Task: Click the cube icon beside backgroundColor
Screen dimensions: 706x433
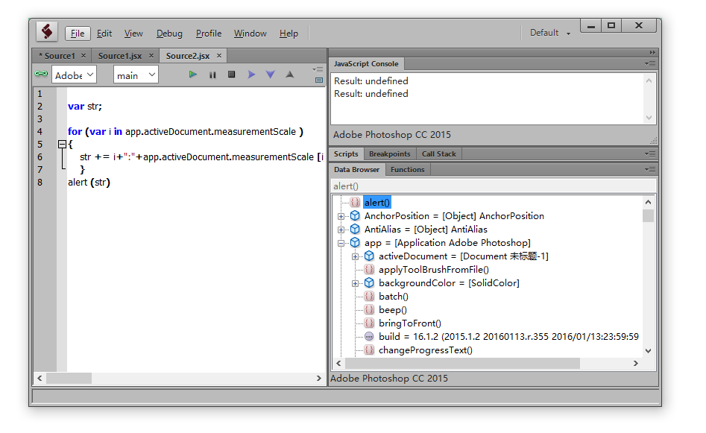Action: 369,282
